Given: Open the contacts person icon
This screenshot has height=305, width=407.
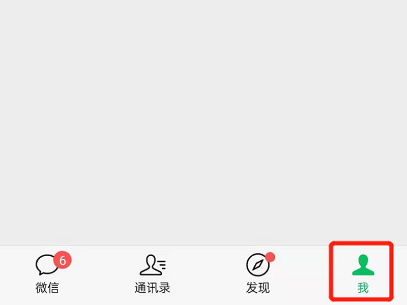Looking at the screenshot, I should 152,265.
